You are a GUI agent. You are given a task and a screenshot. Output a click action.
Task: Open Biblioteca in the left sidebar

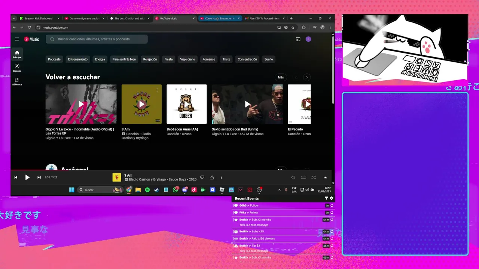17,81
